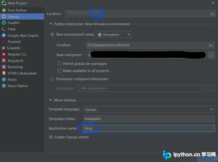This screenshot has width=218, height=162.
Task: Open the disabled Interpreter dropdown
Action: click(x=142, y=88)
